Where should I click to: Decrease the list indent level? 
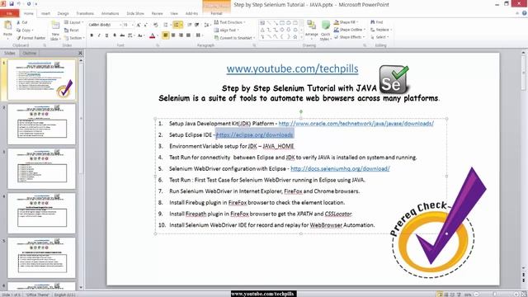point(190,25)
